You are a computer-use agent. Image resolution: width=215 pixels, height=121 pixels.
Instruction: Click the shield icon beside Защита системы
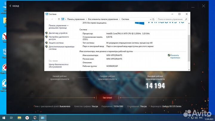pos(47,43)
